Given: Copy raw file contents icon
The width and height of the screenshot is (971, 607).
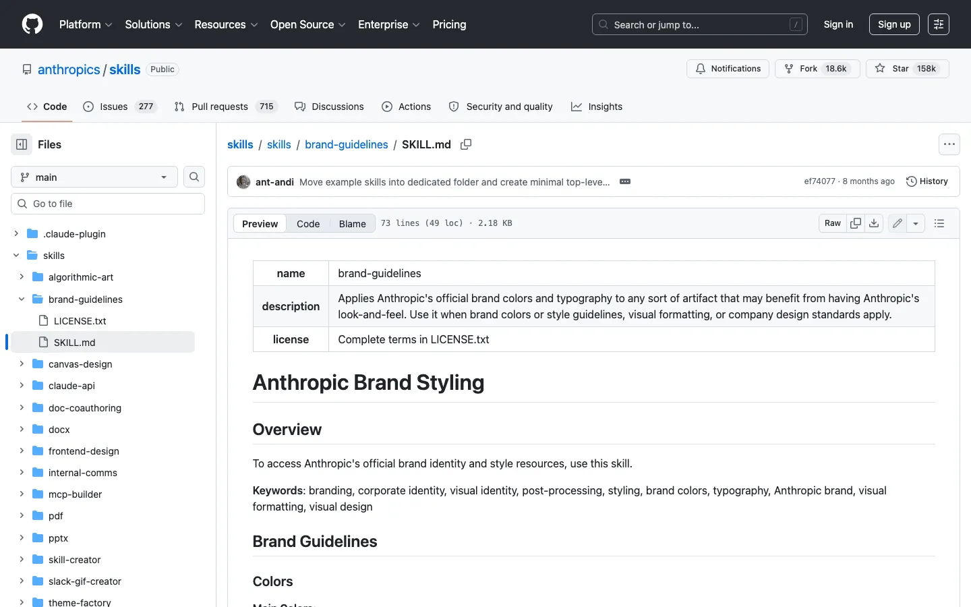Looking at the screenshot, I should click(856, 223).
